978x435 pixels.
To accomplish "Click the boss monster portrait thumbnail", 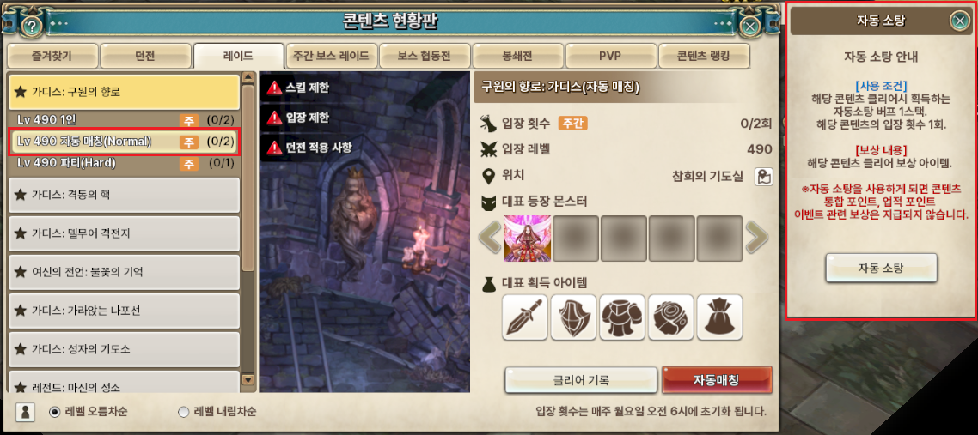I will [527, 239].
